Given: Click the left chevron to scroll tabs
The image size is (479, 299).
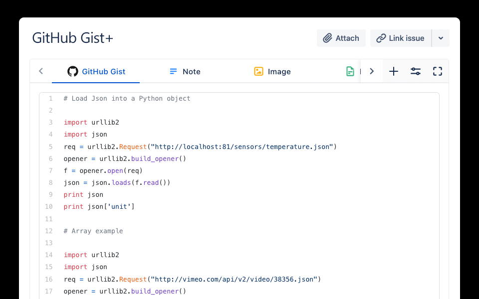Looking at the screenshot, I should click(41, 71).
